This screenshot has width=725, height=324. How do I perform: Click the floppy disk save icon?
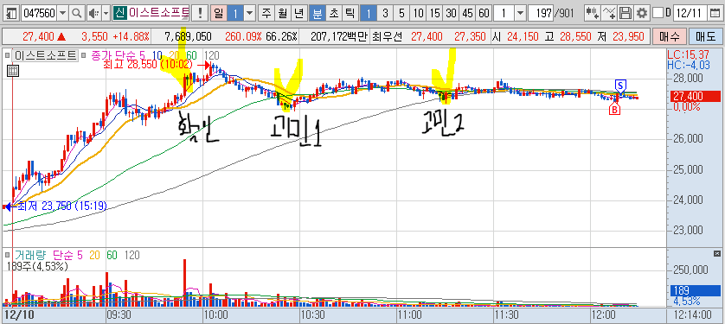[x=626, y=13]
